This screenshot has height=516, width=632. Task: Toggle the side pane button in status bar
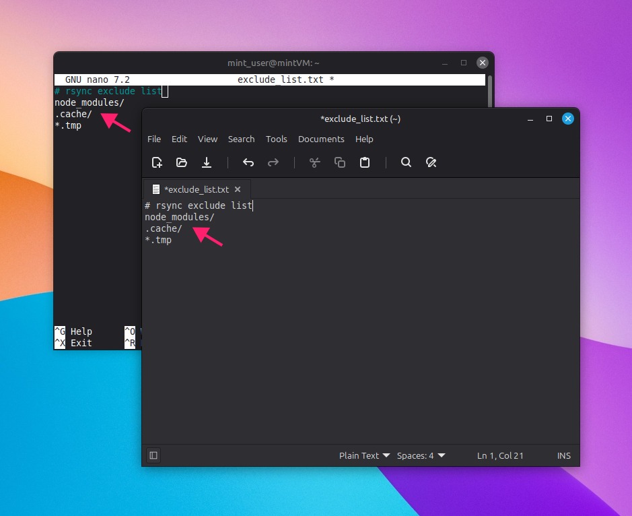pos(153,455)
